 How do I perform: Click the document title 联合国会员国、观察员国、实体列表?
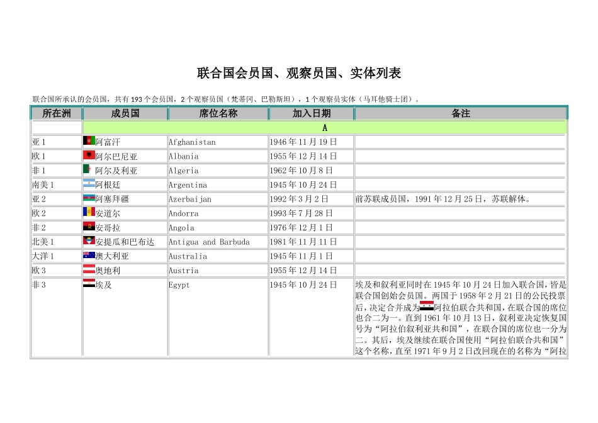(299, 73)
